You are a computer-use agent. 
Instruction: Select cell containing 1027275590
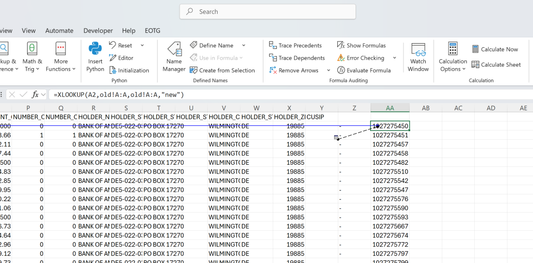click(390, 208)
